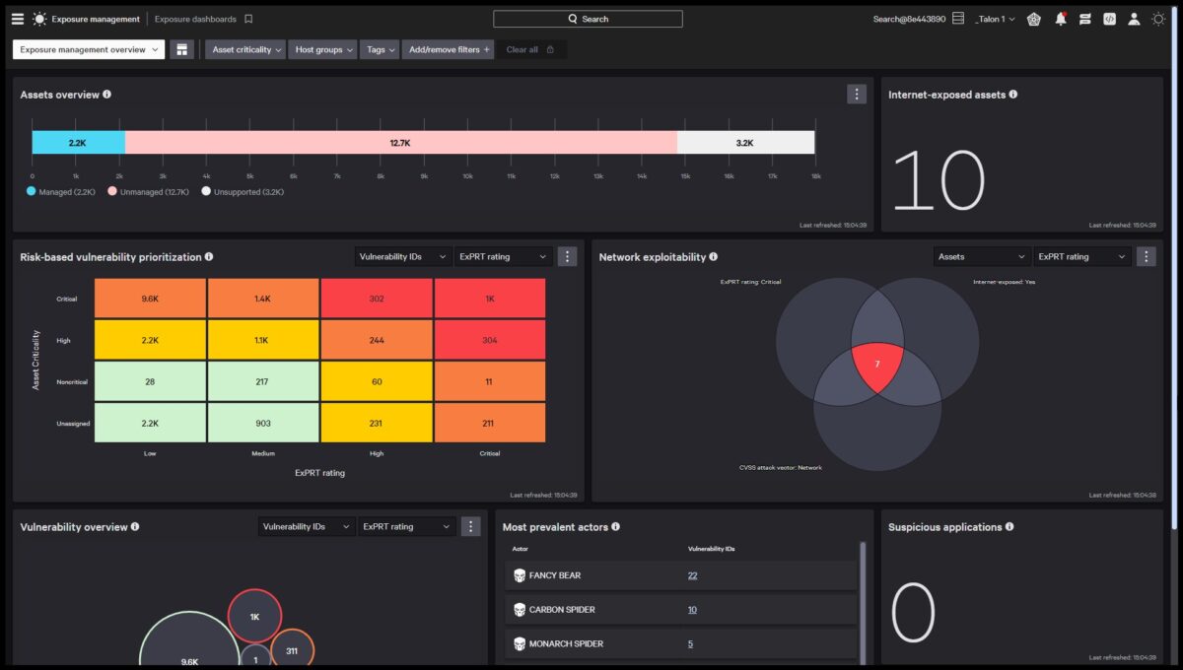Image resolution: width=1183 pixels, height=670 pixels.
Task: Click Venn intersection showing 7
Action: tap(877, 366)
